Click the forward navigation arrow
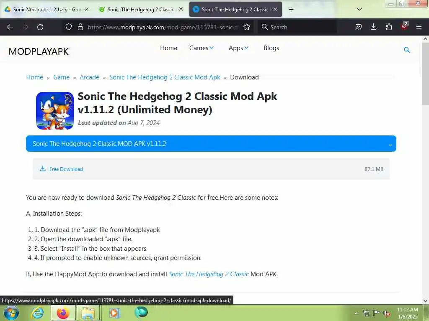This screenshot has height=321, width=429. (x=25, y=27)
